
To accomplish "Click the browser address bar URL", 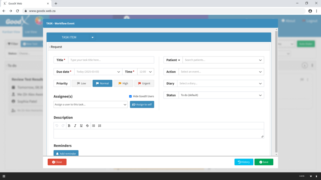I will 42,11.
